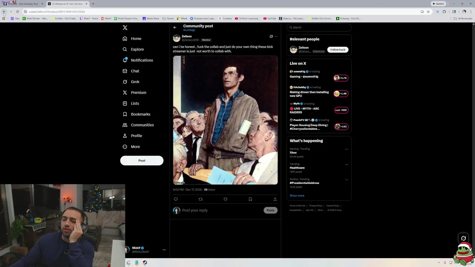The width and height of the screenshot is (475, 267).
Task: Open the Cookie Policy footer link
Action: [333, 206]
